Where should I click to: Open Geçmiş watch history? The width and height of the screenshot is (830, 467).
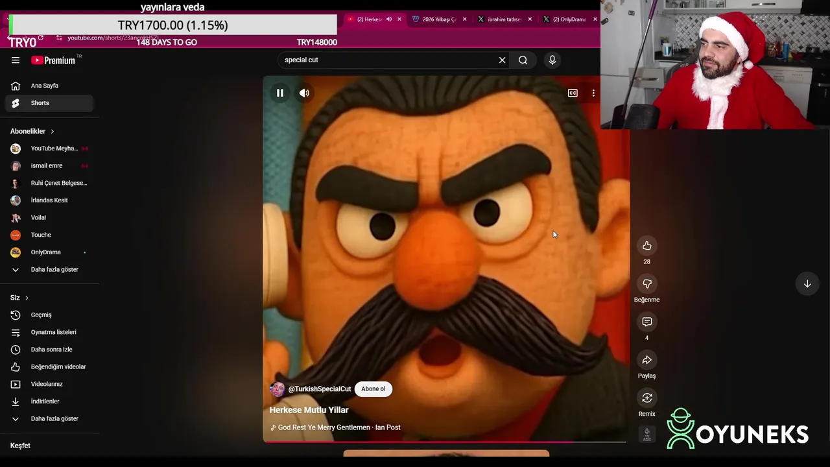tap(49, 315)
